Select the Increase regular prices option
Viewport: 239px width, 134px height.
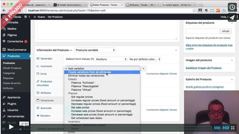point(102,100)
